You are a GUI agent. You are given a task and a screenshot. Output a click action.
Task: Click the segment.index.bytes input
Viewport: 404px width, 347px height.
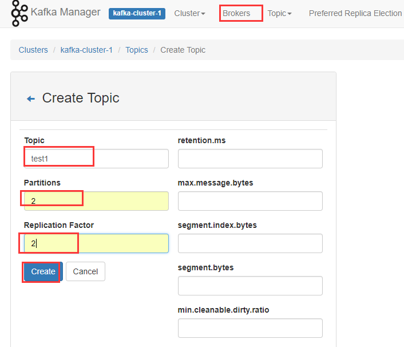coord(250,243)
